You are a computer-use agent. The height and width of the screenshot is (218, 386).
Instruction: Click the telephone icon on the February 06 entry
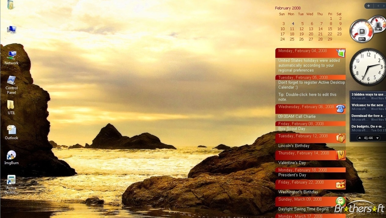(340, 109)
